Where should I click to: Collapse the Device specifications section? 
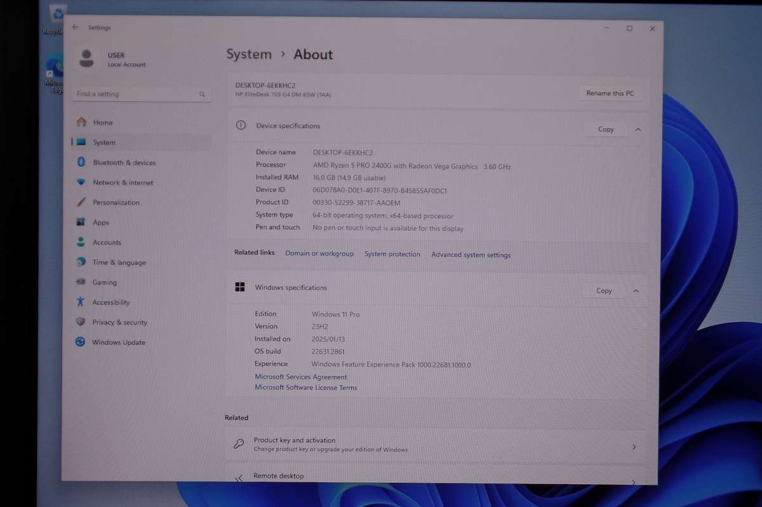point(638,129)
